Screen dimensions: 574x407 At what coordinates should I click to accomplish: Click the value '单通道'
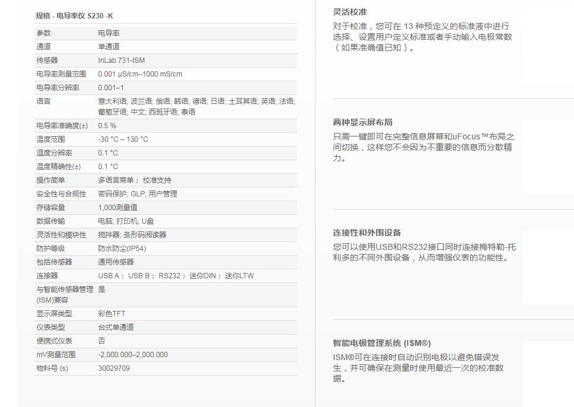(x=109, y=46)
